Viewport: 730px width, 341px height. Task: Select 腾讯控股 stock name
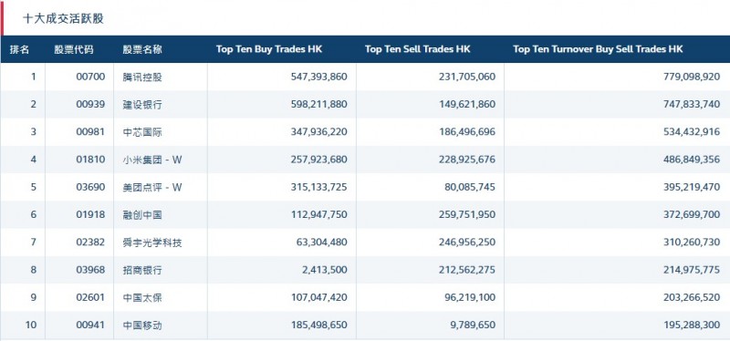(x=142, y=77)
